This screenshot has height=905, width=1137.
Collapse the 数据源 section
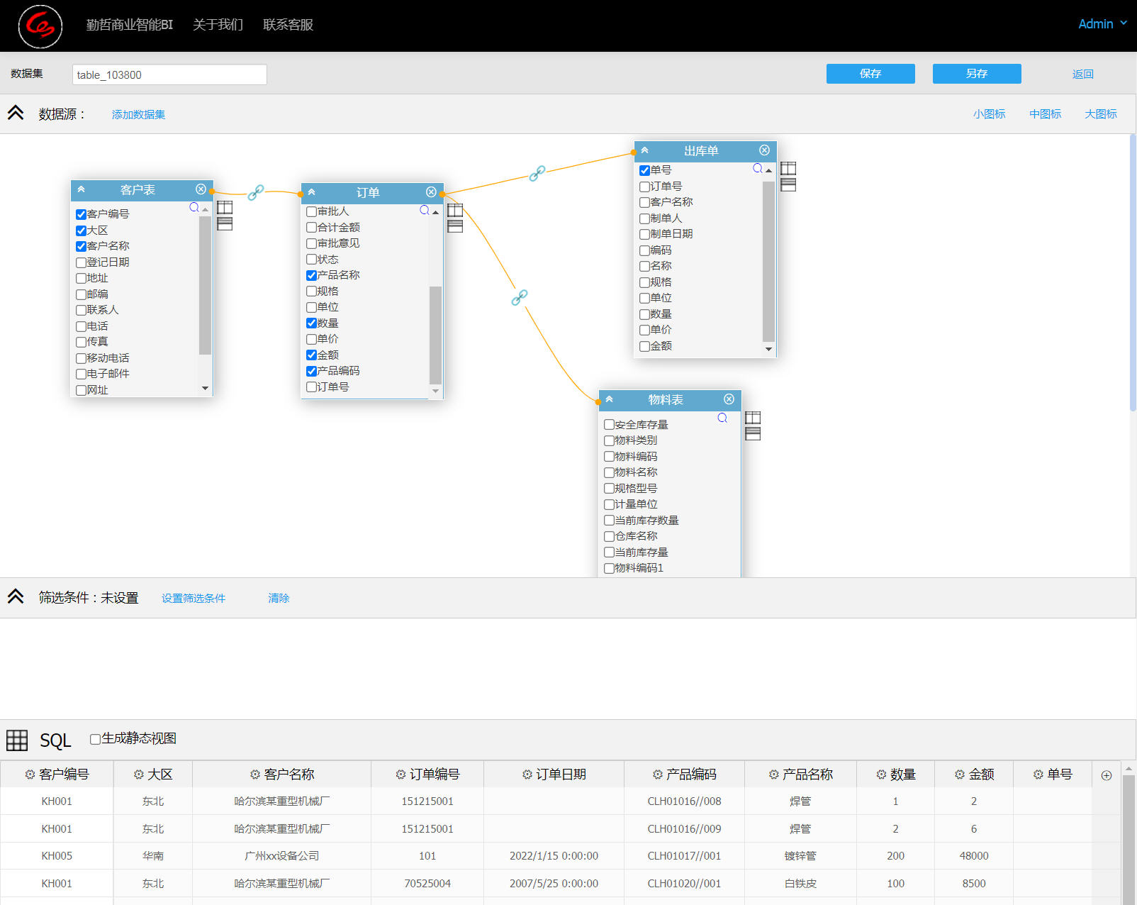(x=16, y=113)
